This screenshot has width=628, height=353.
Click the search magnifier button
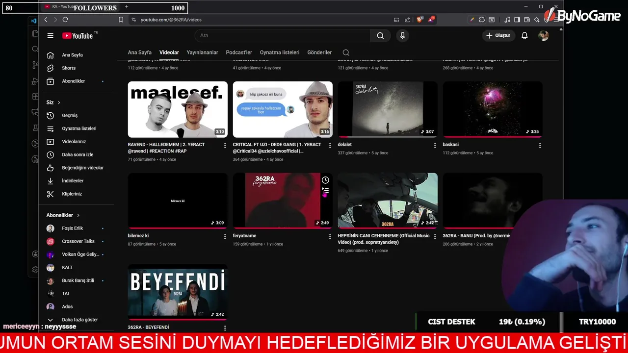[x=380, y=36]
